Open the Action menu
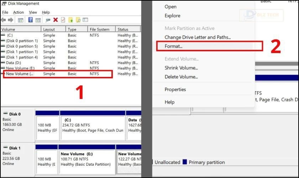This screenshot has height=178, width=299. [19, 12]
